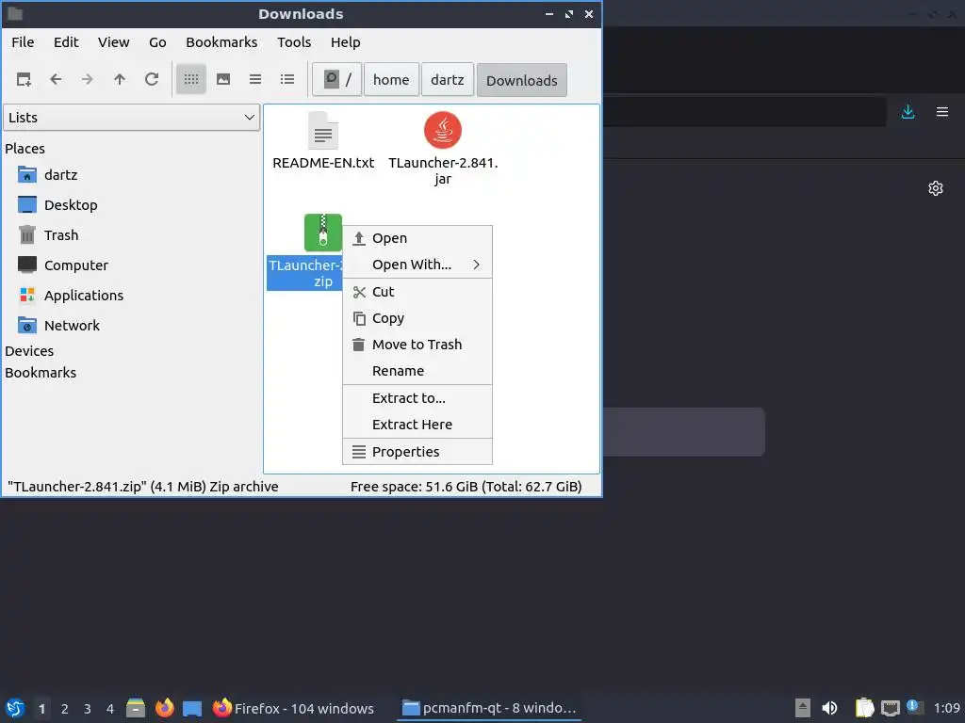This screenshot has height=723, width=965.
Task: Open the File menu
Action: tap(23, 42)
